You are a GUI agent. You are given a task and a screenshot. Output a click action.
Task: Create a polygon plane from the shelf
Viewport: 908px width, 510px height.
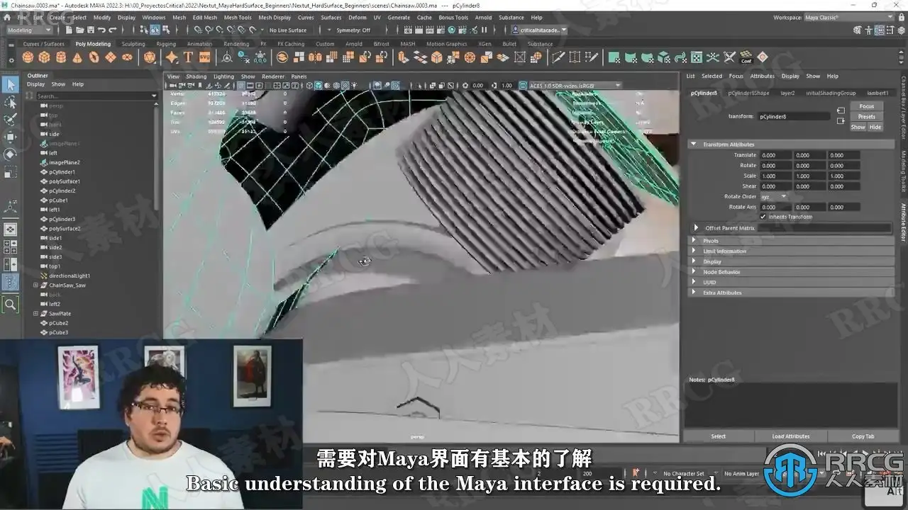pos(109,57)
